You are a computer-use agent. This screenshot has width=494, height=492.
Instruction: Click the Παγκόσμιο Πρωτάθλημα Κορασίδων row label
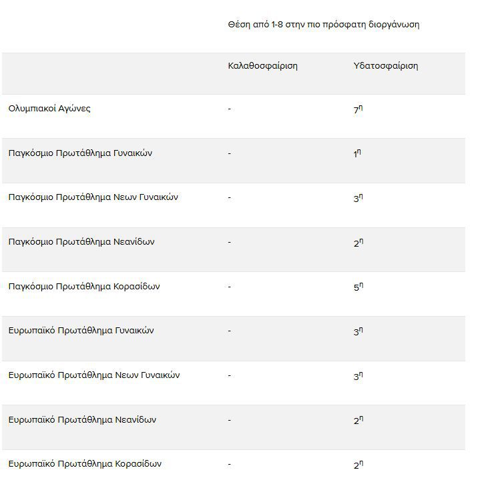(84, 287)
